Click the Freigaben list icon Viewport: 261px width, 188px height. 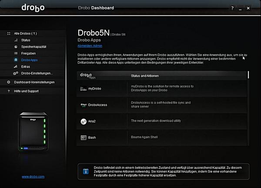pos(16,53)
